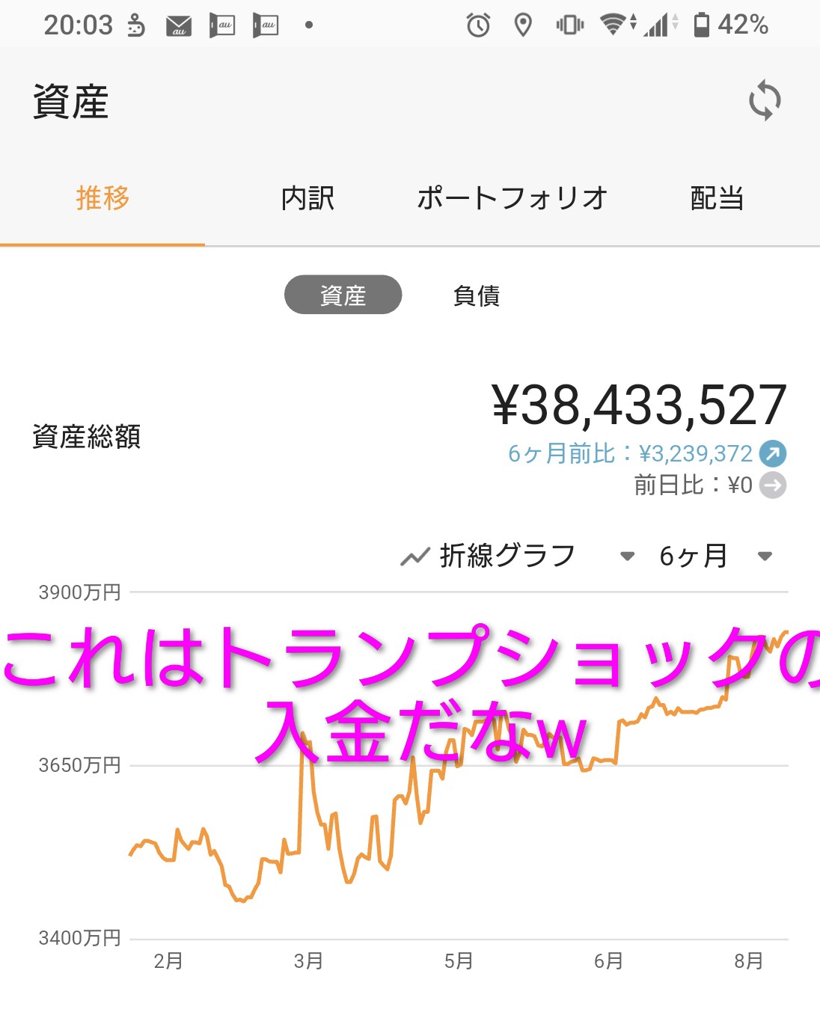
Task: Tap the 6ヶ月 period label
Action: (694, 556)
